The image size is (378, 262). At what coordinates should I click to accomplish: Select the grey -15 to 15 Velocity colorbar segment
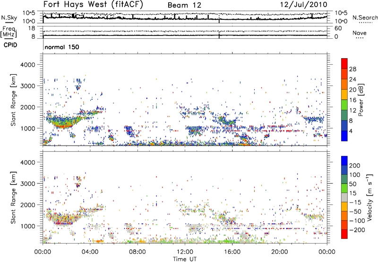344,197
